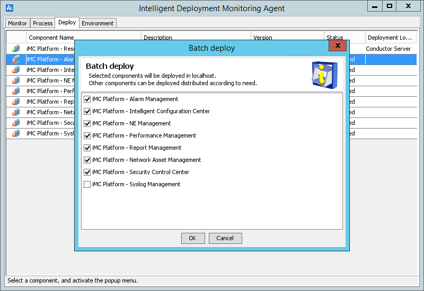
Task: Click the Batch deploy dialog heading text
Action: click(x=110, y=66)
